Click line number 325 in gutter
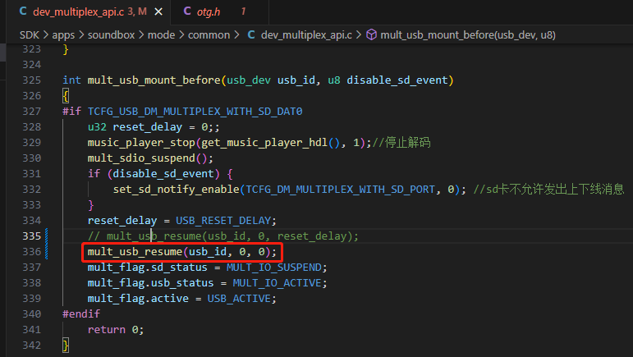The width and height of the screenshot is (633, 357). (32, 80)
